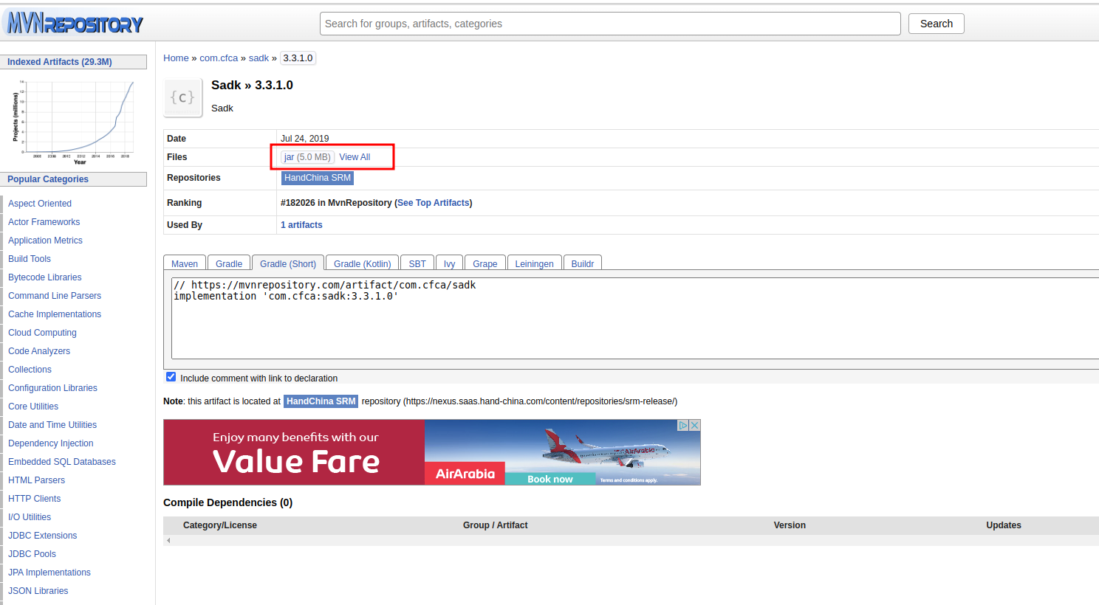The height and width of the screenshot is (605, 1099).
Task: Click the MVNRepository logo
Action: [x=75, y=24]
